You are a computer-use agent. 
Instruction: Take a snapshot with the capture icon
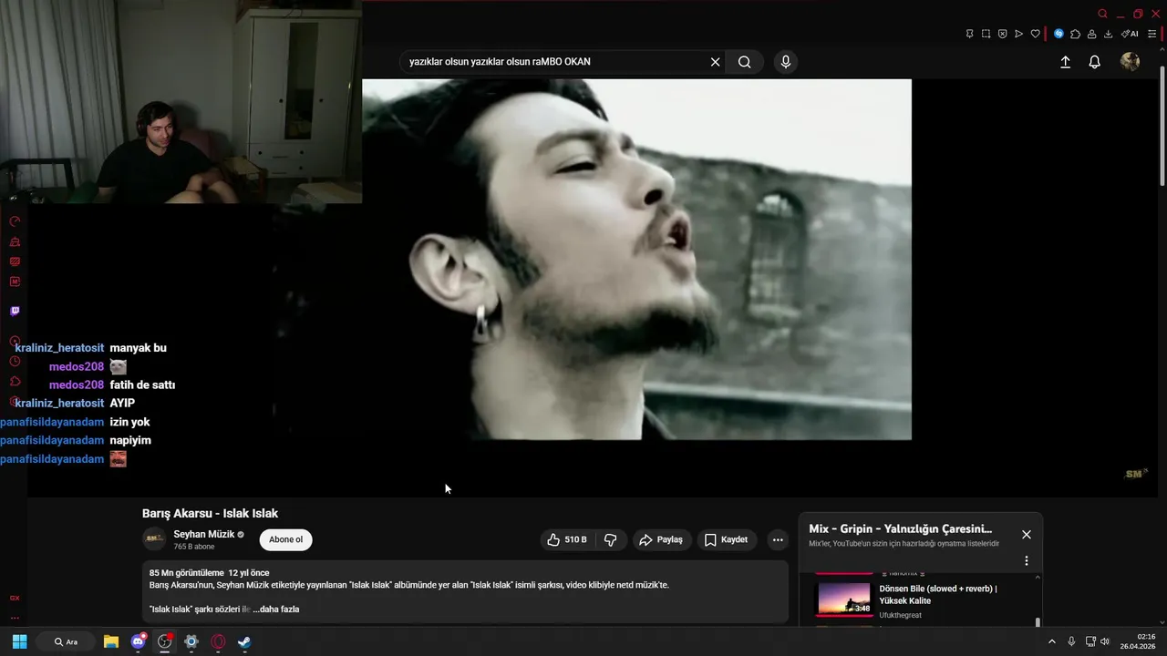(986, 34)
